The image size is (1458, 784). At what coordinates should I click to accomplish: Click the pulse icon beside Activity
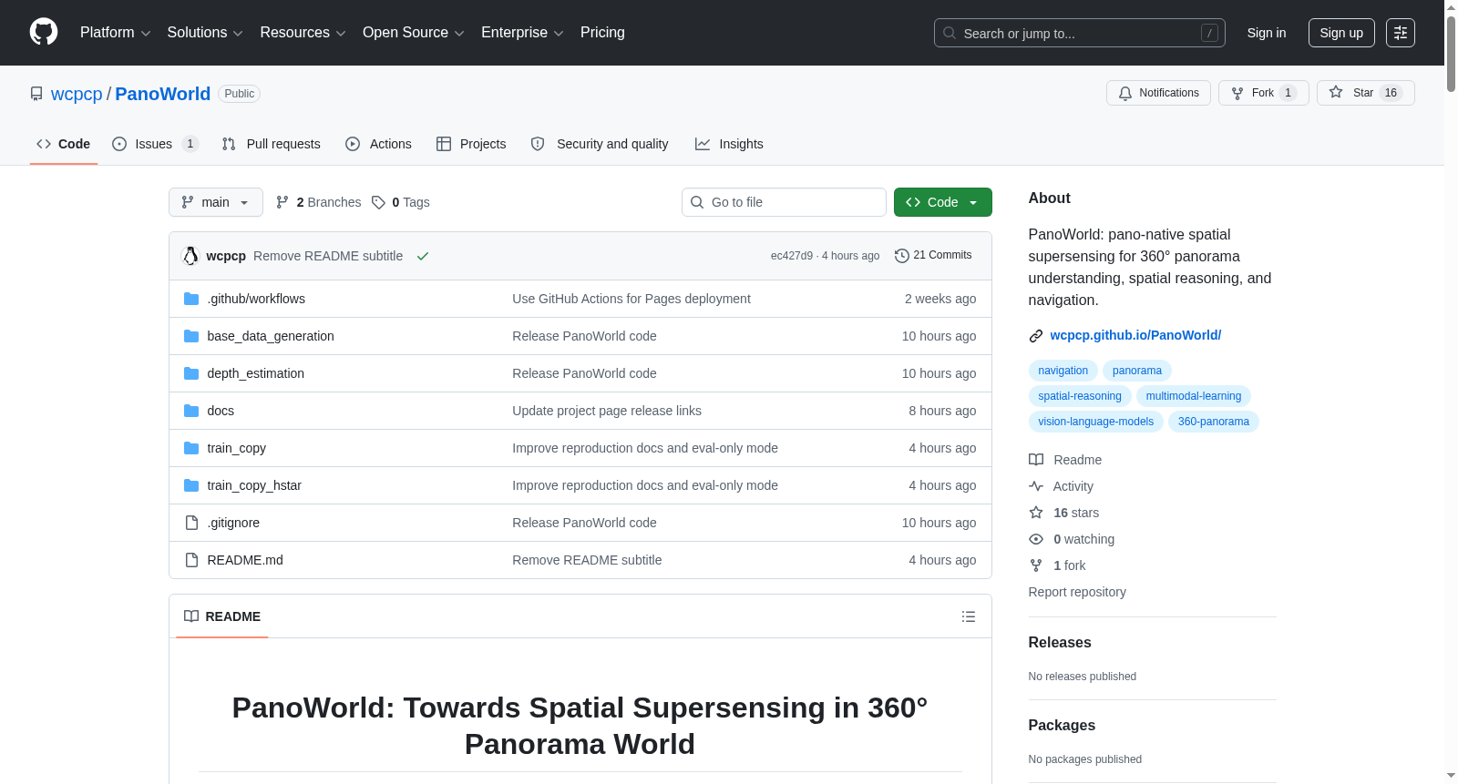tap(1036, 486)
